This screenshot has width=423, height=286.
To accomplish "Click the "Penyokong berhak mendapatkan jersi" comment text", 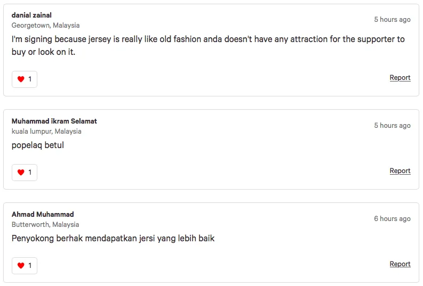I will tap(113, 238).
